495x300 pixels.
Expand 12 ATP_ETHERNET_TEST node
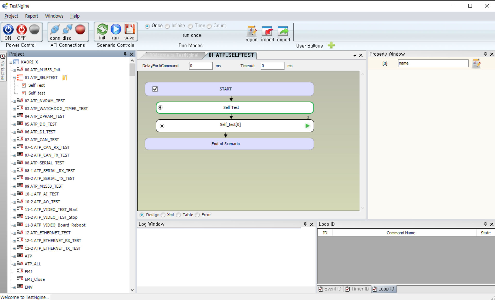(14, 233)
